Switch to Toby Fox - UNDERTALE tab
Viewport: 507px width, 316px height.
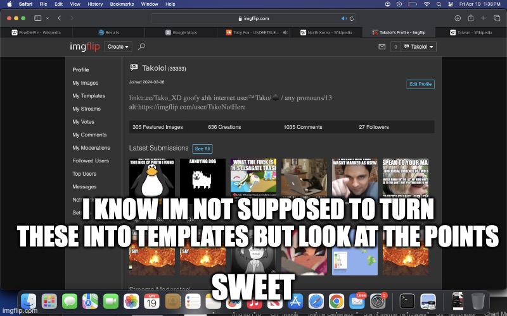253,32
